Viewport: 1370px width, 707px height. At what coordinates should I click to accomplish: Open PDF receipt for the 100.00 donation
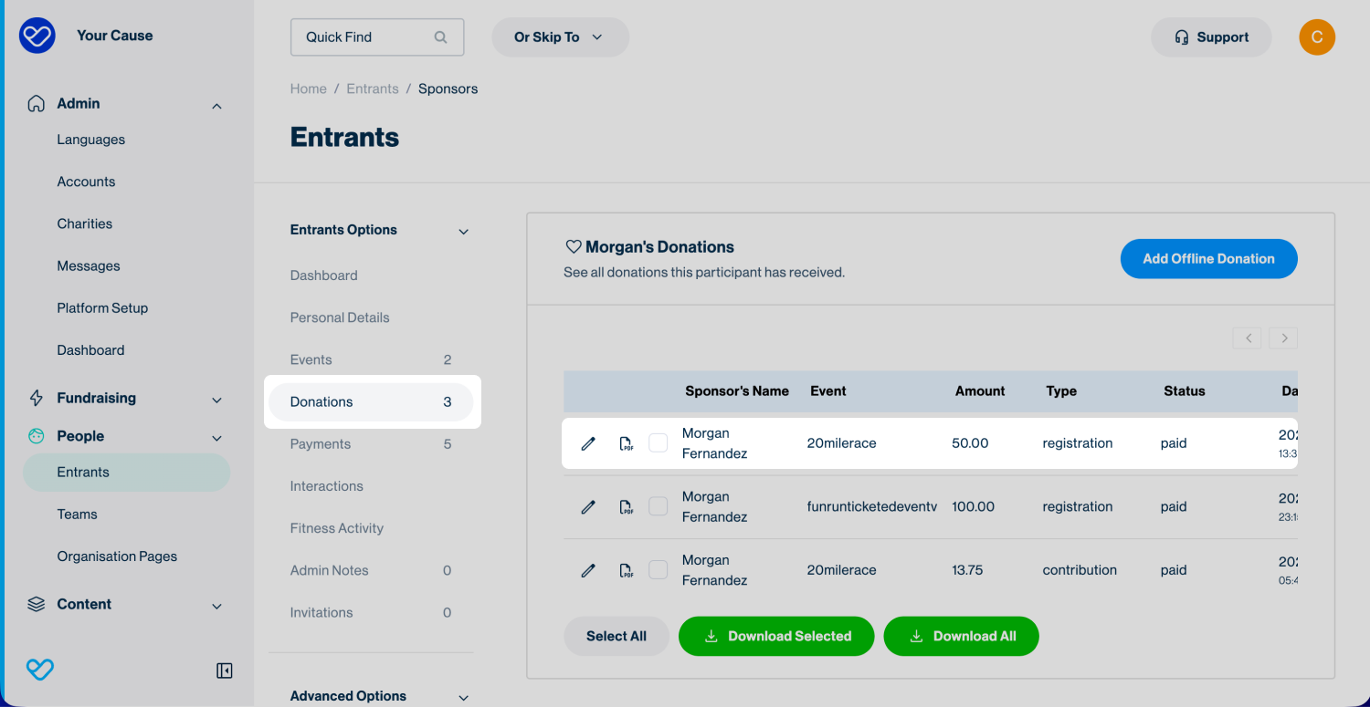pos(626,507)
